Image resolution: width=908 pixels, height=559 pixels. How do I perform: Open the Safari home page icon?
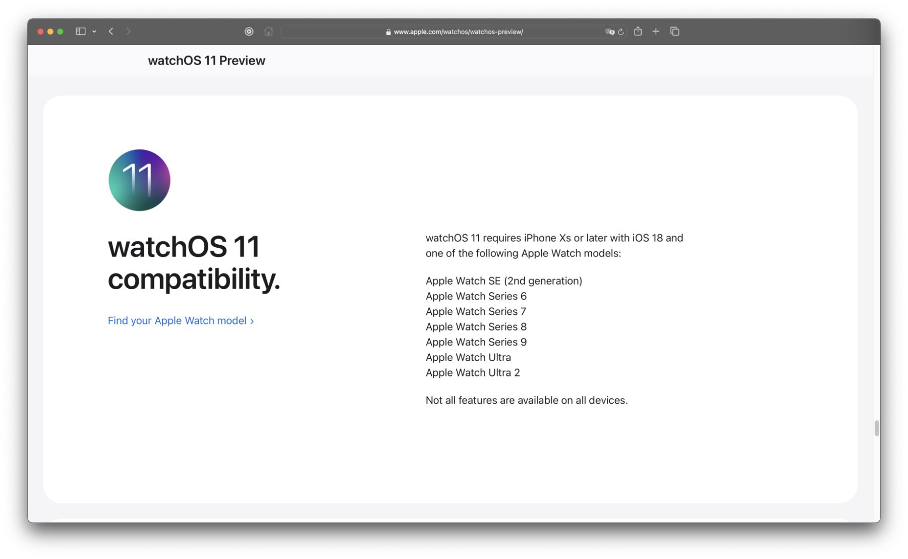tap(268, 31)
